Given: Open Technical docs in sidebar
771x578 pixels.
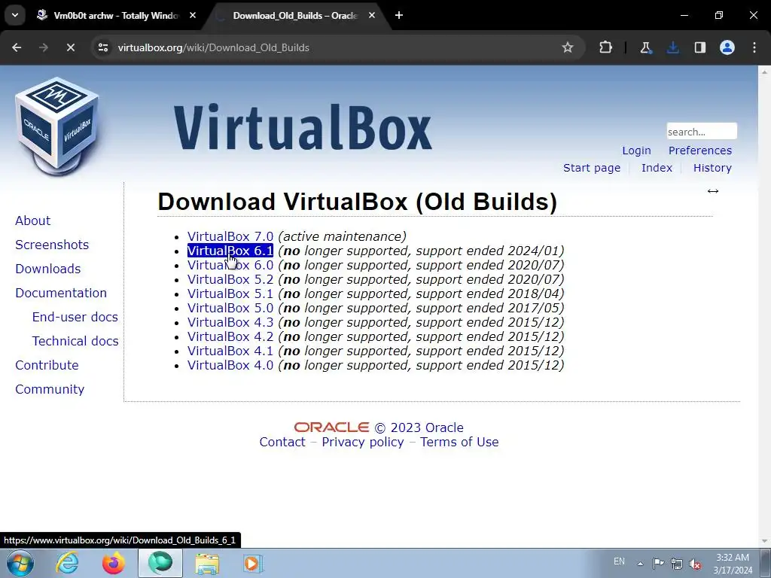Looking at the screenshot, I should pyautogui.click(x=75, y=341).
